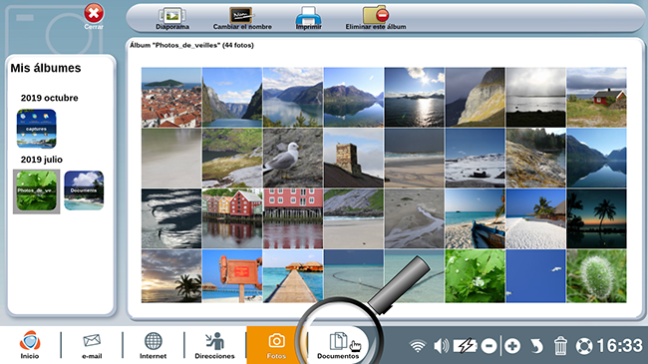The height and width of the screenshot is (364, 648).
Task: Open the stone tower photo
Action: point(353,158)
